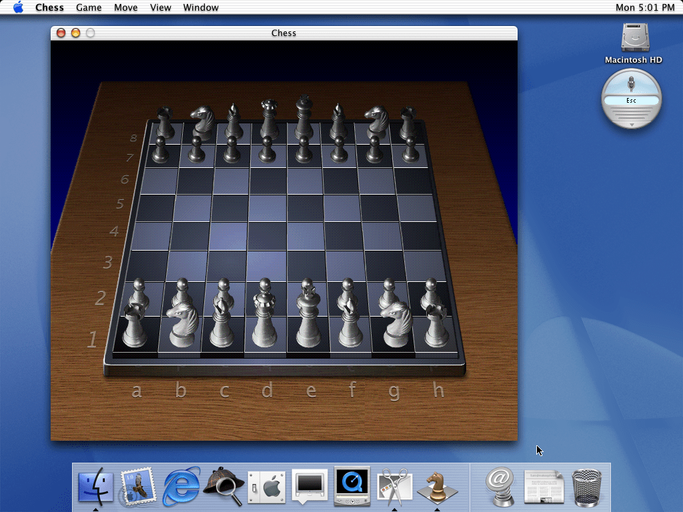Open QuickTime Player in the dock
683x512 pixels.
click(352, 487)
